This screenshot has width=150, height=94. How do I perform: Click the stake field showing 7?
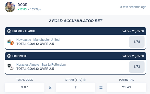pyautogui.click(x=75, y=88)
